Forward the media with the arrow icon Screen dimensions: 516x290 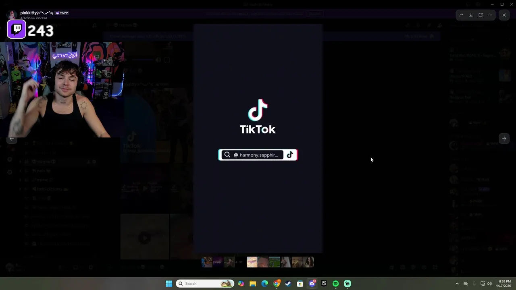coord(461,15)
